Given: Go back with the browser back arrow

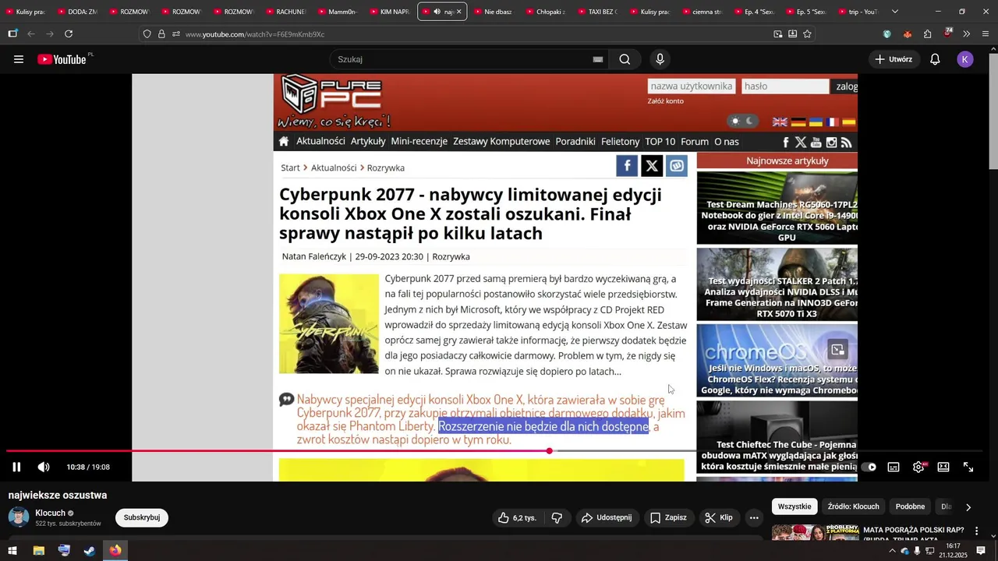Looking at the screenshot, I should pyautogui.click(x=31, y=34).
